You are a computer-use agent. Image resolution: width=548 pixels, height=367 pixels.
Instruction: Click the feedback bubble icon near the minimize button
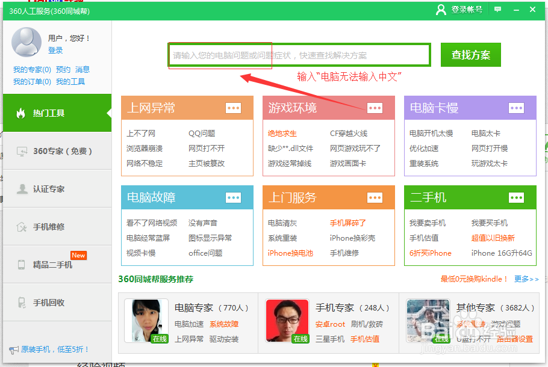tap(497, 10)
